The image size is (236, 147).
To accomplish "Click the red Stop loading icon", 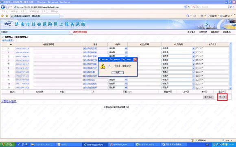I will coord(194,7).
